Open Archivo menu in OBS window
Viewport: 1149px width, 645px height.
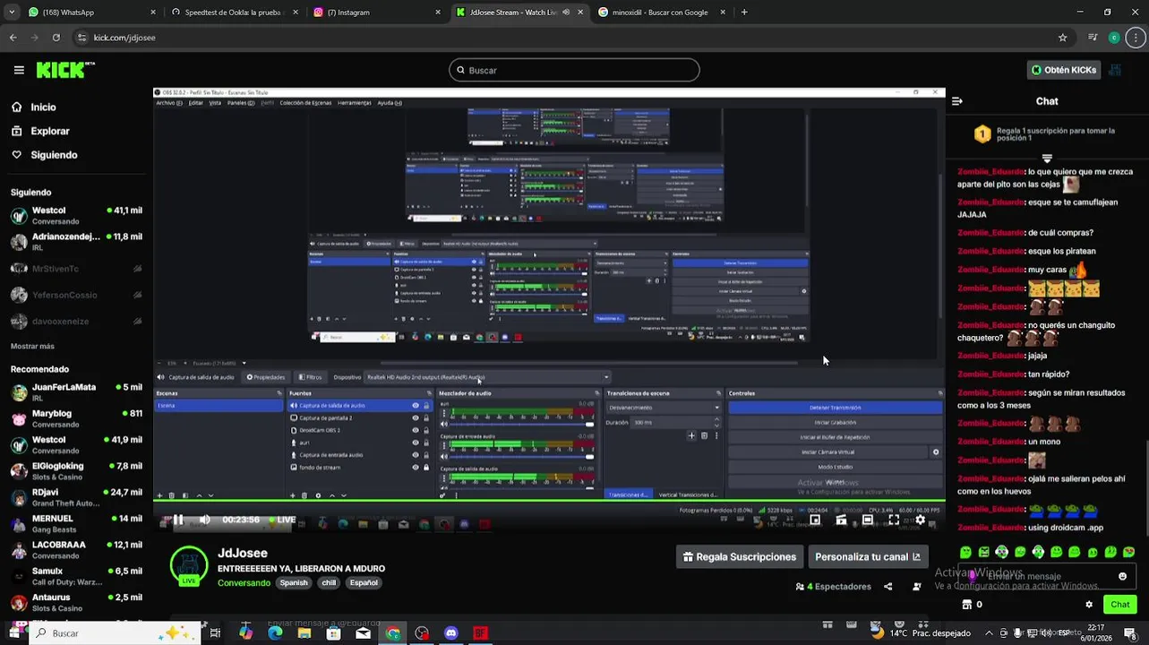point(168,103)
